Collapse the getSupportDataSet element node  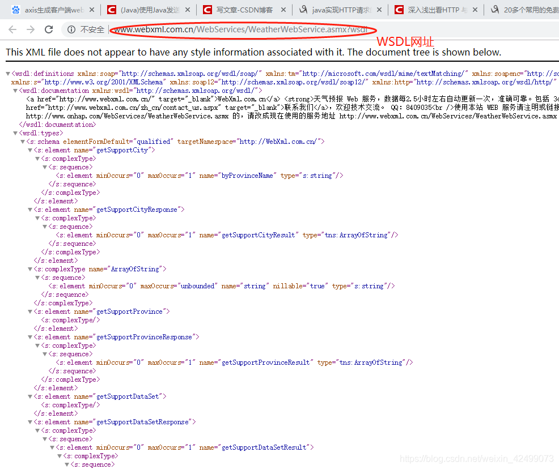pyautogui.click(x=30, y=396)
